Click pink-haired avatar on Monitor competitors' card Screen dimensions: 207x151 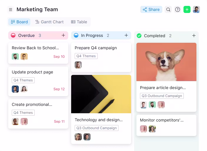(143, 129)
